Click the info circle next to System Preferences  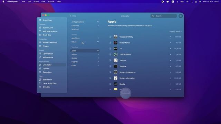click(110, 72)
